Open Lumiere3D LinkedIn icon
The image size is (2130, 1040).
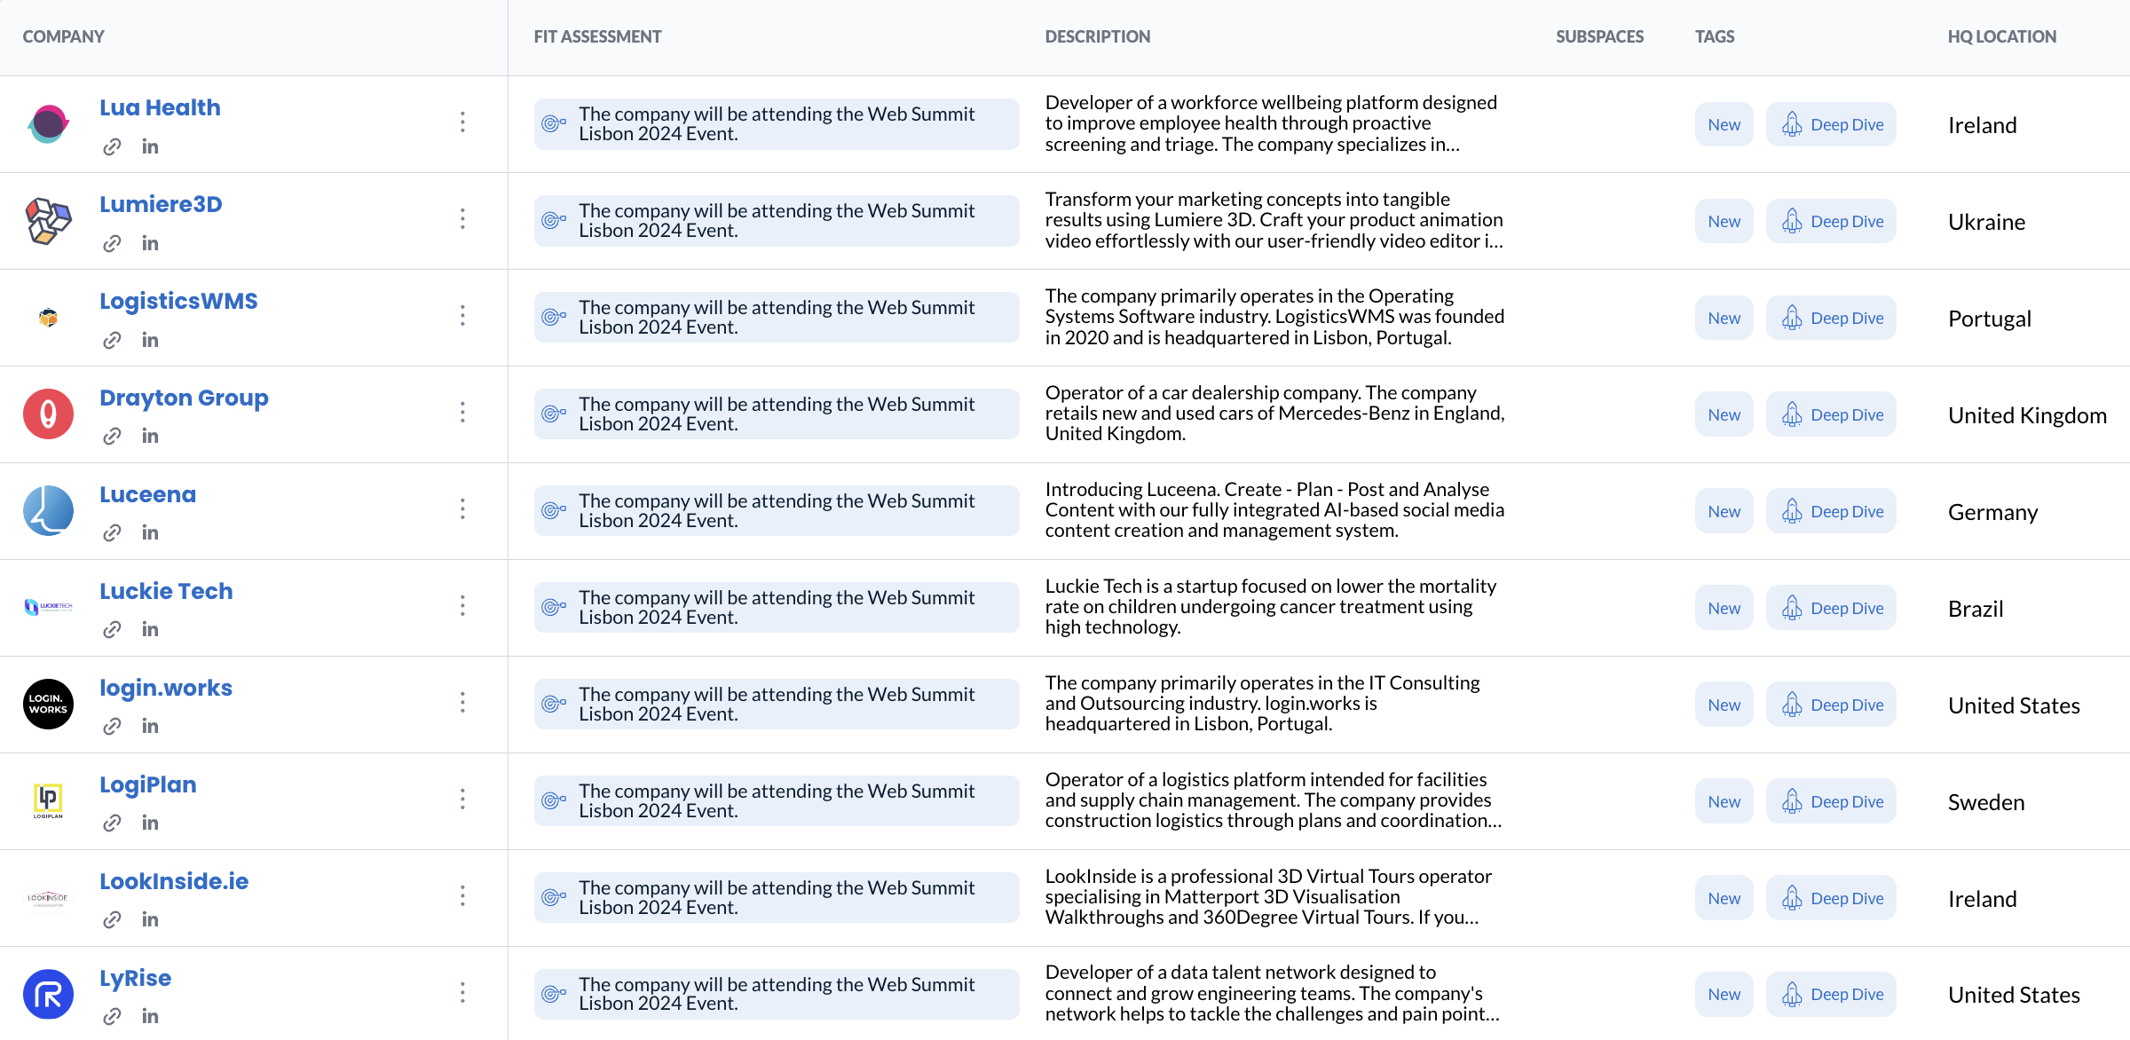coord(150,243)
